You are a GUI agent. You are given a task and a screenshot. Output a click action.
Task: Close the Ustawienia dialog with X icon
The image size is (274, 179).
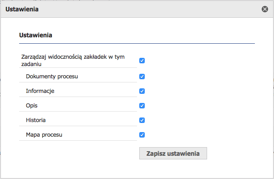click(x=265, y=9)
